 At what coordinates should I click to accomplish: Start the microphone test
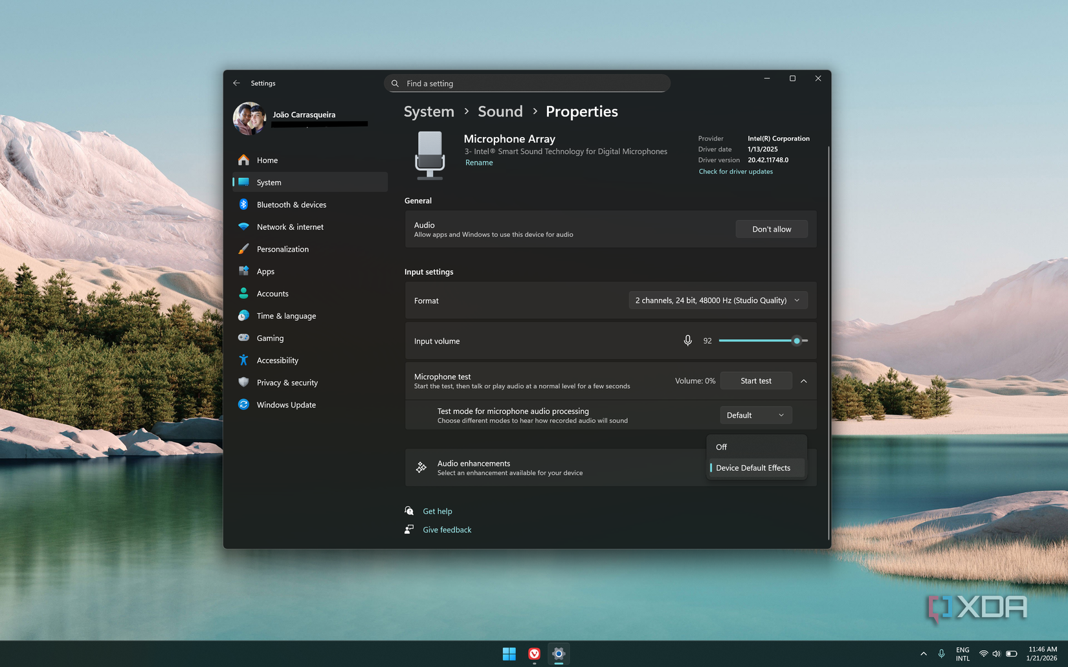(x=756, y=381)
